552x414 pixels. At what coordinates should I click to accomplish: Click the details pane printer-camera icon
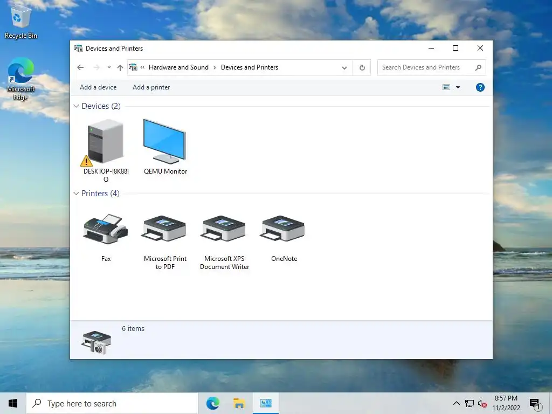pyautogui.click(x=96, y=342)
